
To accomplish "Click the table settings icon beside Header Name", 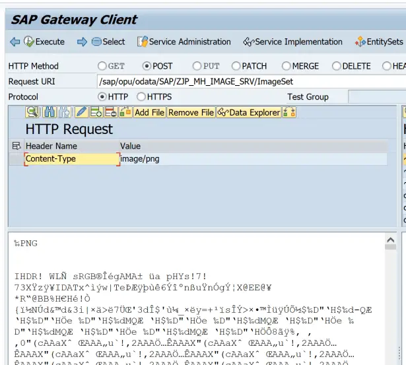I will click(17, 146).
